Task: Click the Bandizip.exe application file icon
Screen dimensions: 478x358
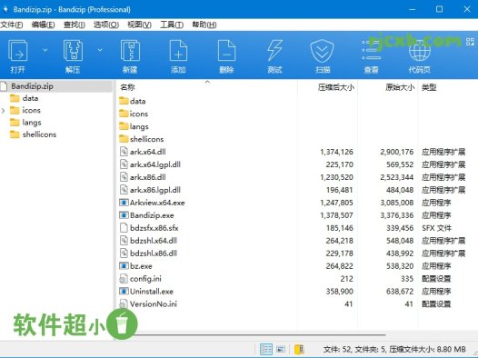Action: [x=124, y=215]
